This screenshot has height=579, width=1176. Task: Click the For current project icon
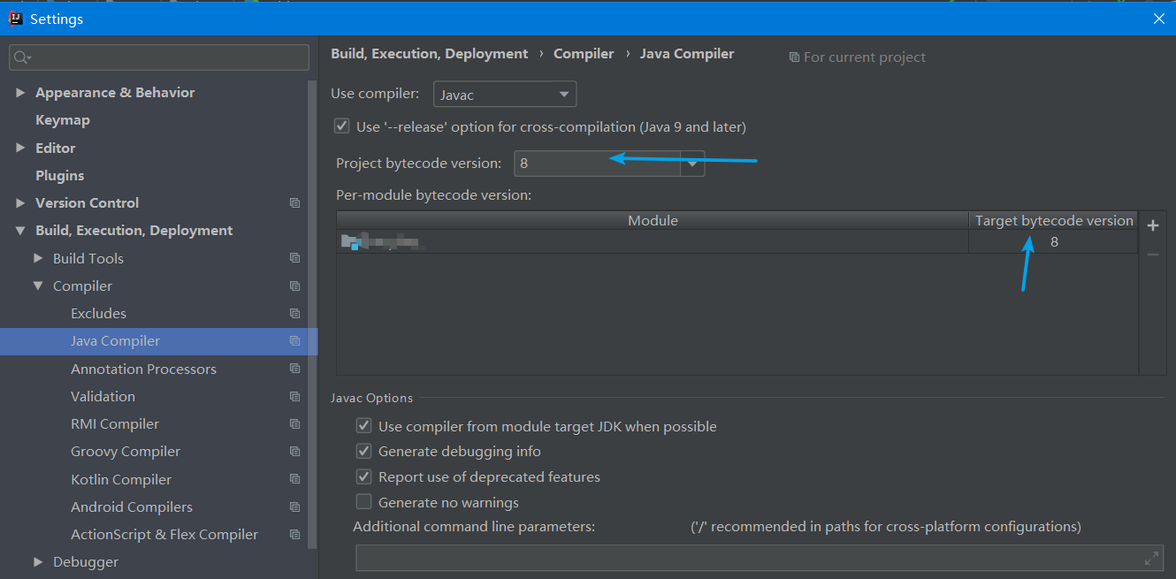794,57
